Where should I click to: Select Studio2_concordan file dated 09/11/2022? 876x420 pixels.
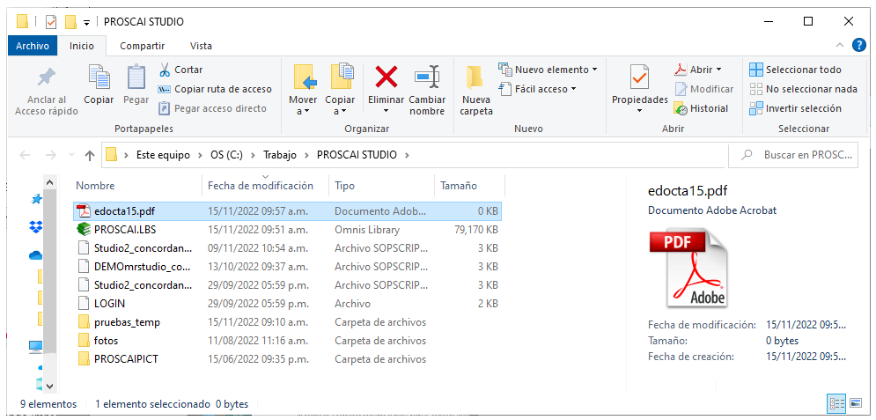click(x=288, y=248)
